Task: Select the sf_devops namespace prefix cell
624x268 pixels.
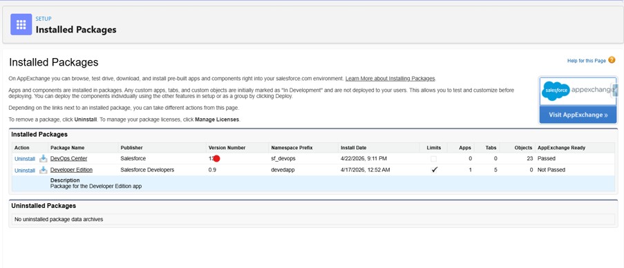Action: click(283, 159)
